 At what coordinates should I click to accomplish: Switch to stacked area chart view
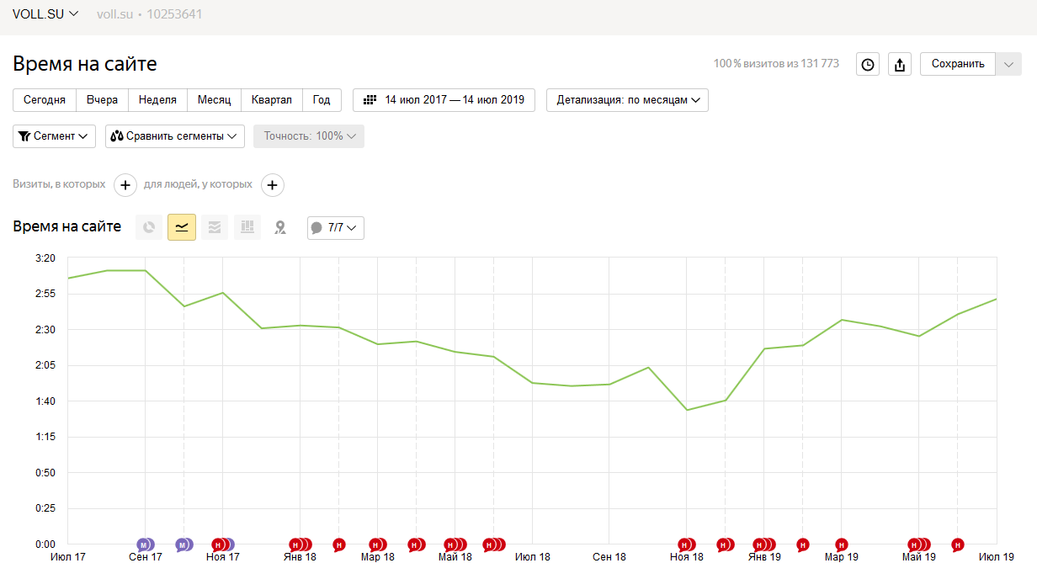pyautogui.click(x=215, y=226)
